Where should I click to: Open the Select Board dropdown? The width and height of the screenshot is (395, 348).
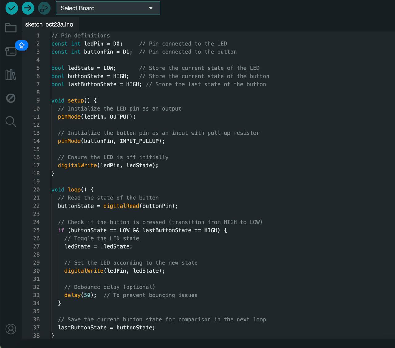pyautogui.click(x=108, y=8)
